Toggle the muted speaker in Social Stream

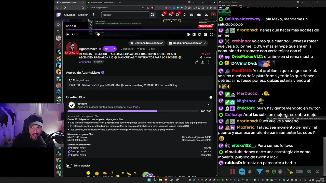tap(309, 172)
